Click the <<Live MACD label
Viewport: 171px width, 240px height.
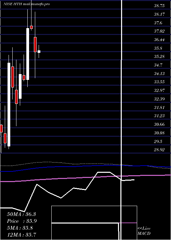[144, 231]
